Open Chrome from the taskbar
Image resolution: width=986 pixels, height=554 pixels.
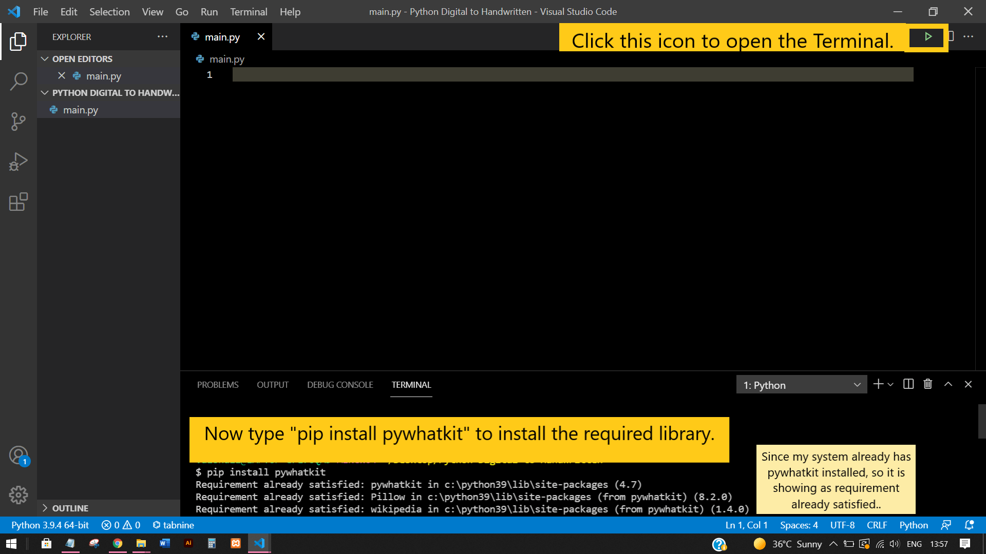pyautogui.click(x=118, y=543)
